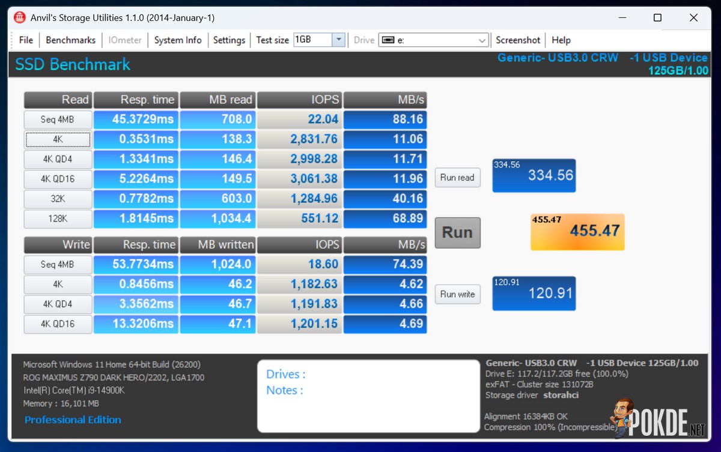Open the System Info menu
This screenshot has width=721, height=452.
[178, 40]
